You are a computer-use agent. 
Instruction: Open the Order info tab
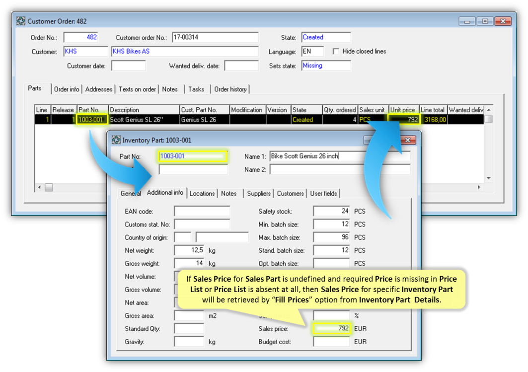(x=67, y=89)
